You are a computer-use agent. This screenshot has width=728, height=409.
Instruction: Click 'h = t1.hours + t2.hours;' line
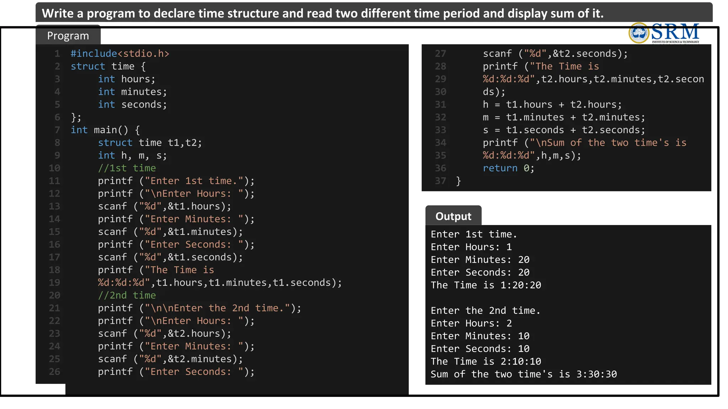pyautogui.click(x=552, y=104)
